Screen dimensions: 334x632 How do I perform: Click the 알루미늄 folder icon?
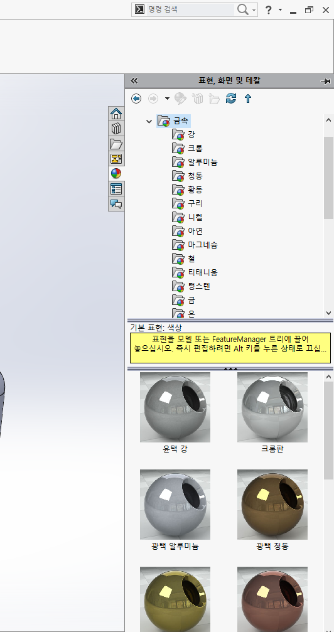[x=178, y=162]
